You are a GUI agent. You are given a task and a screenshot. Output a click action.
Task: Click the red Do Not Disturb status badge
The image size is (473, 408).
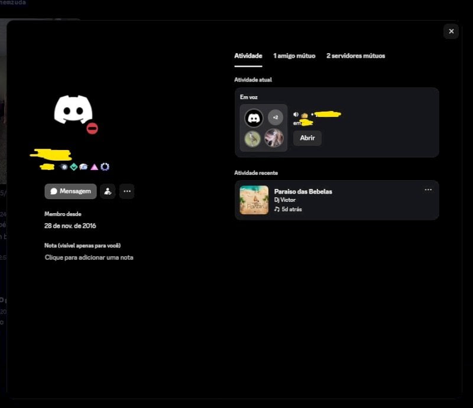coord(92,128)
